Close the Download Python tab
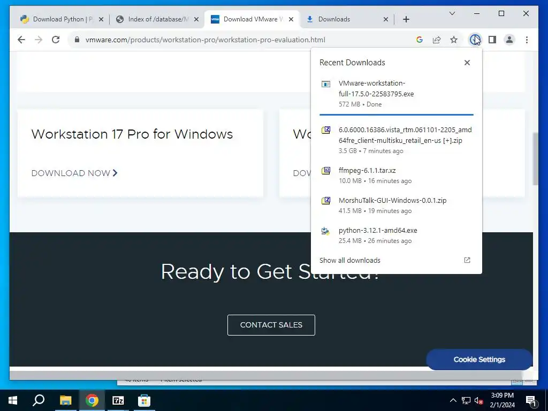The image size is (548, 411). tap(101, 19)
